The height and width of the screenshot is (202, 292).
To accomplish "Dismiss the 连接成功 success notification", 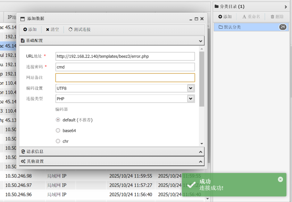I will (280, 179).
